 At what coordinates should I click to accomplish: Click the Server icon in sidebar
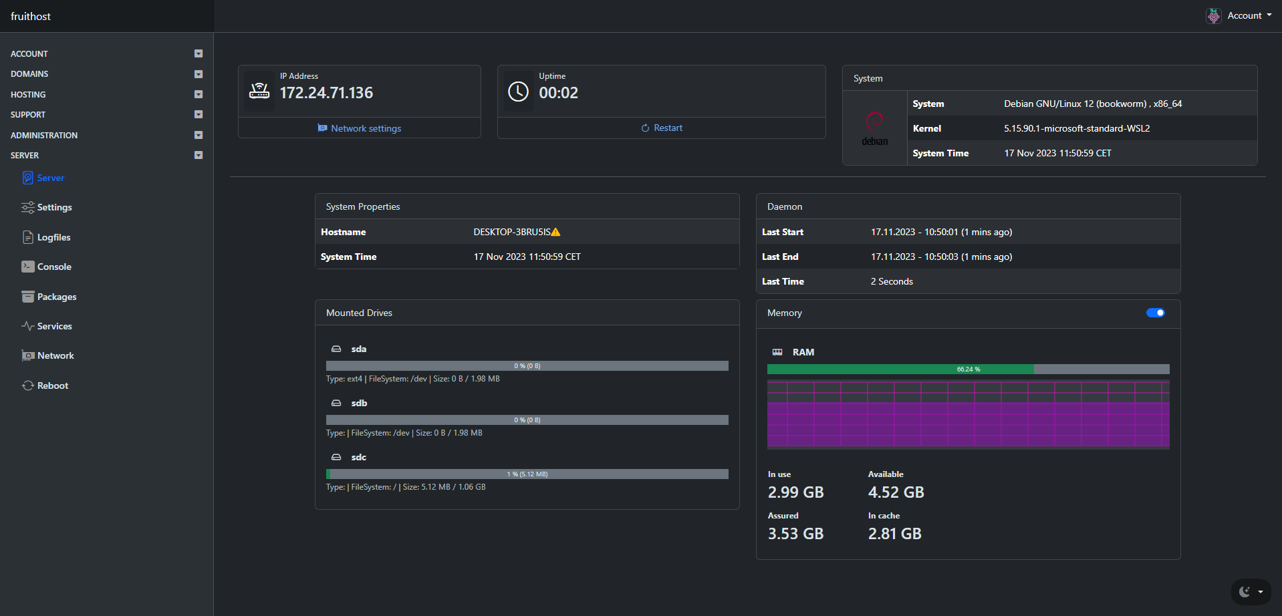tap(27, 178)
